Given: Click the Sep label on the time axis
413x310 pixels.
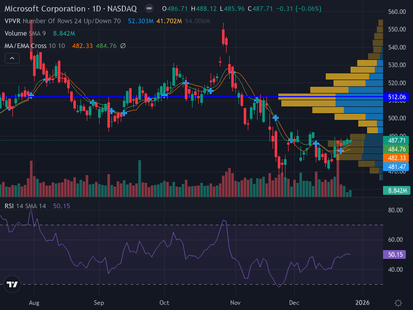Looking at the screenshot, I should (x=99, y=303).
